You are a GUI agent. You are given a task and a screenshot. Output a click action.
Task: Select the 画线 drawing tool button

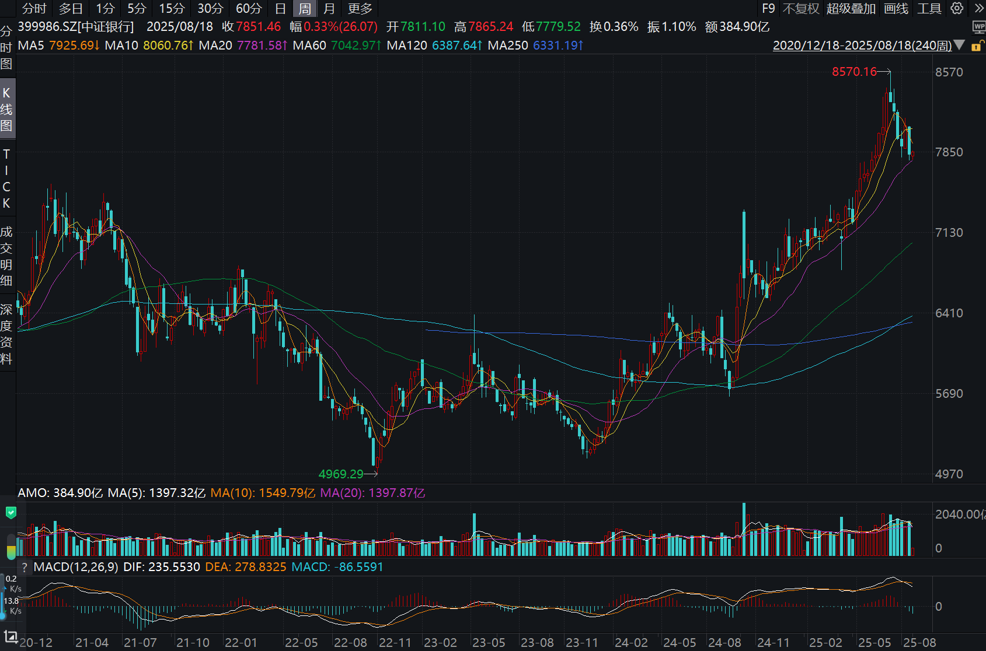896,9
